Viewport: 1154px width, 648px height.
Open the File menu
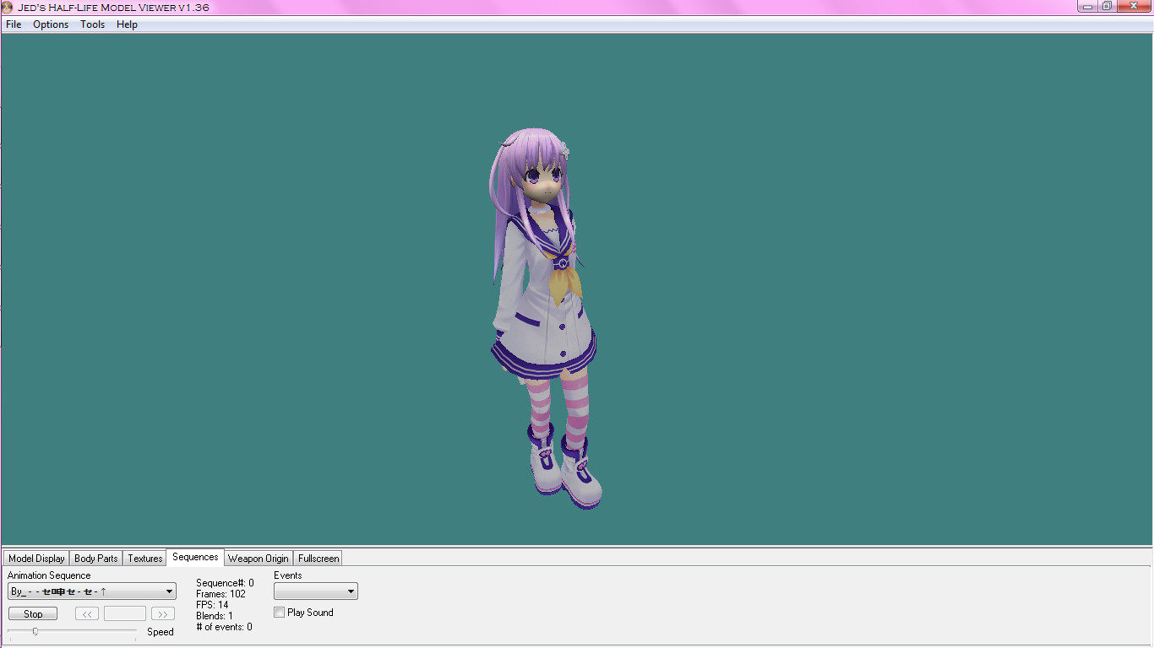[x=14, y=24]
